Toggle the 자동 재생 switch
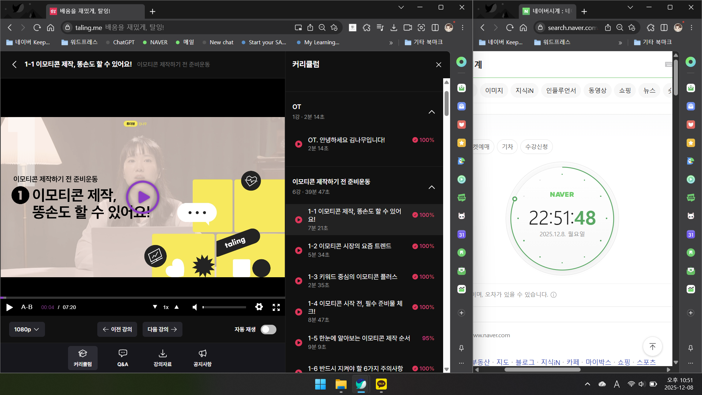702x395 pixels. (x=268, y=330)
